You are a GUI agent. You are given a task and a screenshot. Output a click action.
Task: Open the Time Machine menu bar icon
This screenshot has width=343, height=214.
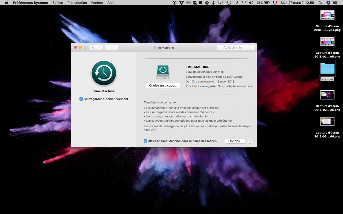[229, 3]
